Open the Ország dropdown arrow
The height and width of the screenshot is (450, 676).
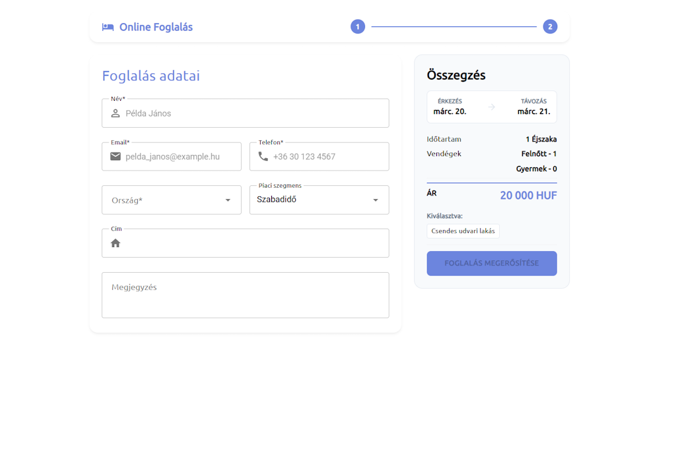228,200
